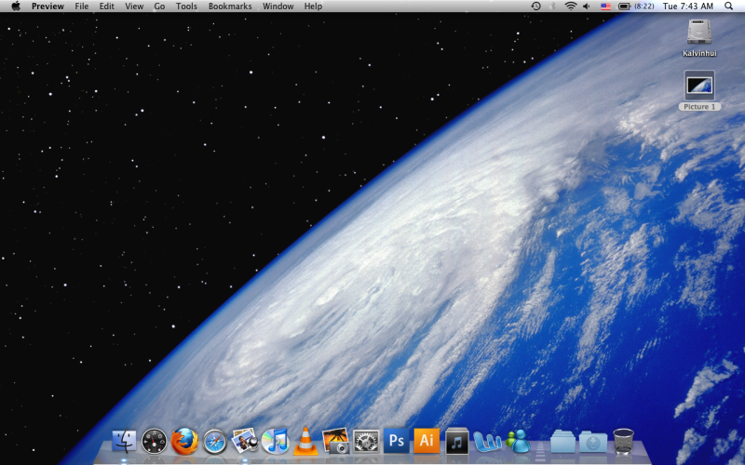Open Adobe Illustrator from the dock
The image size is (745, 465).
[426, 440]
